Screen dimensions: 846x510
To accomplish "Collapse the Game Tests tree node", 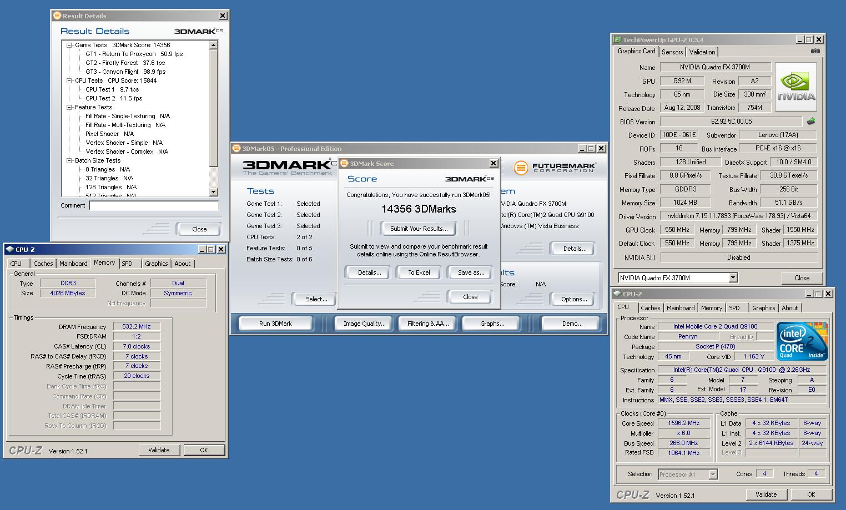I will pos(69,45).
